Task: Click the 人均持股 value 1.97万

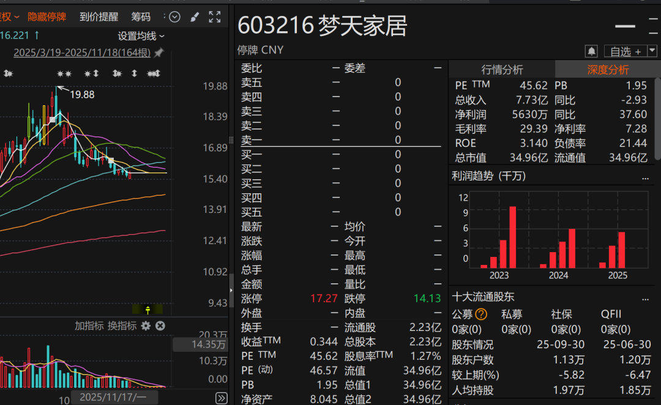Action: (569, 390)
